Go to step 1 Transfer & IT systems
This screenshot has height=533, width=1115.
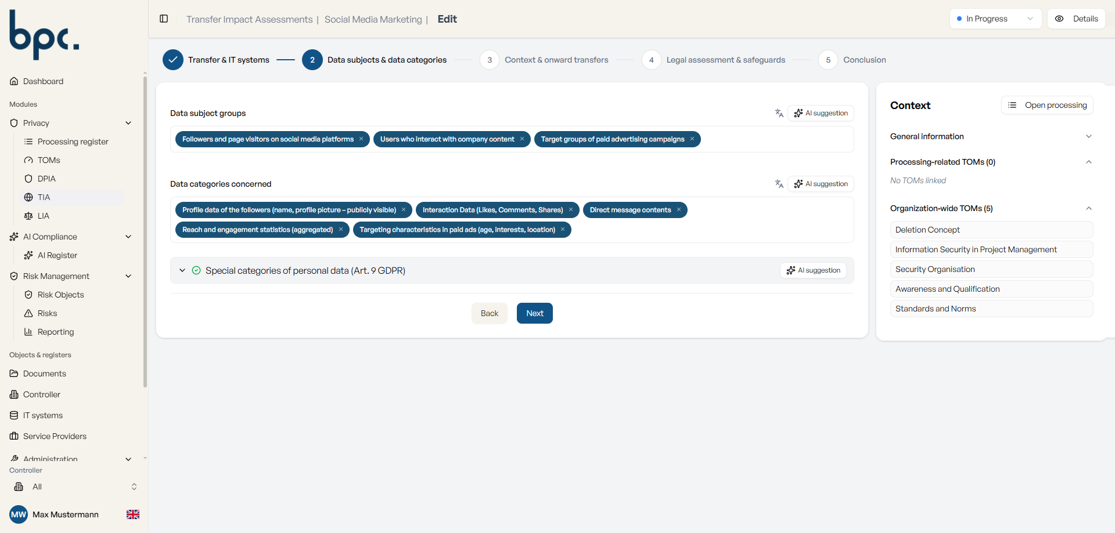pos(216,60)
